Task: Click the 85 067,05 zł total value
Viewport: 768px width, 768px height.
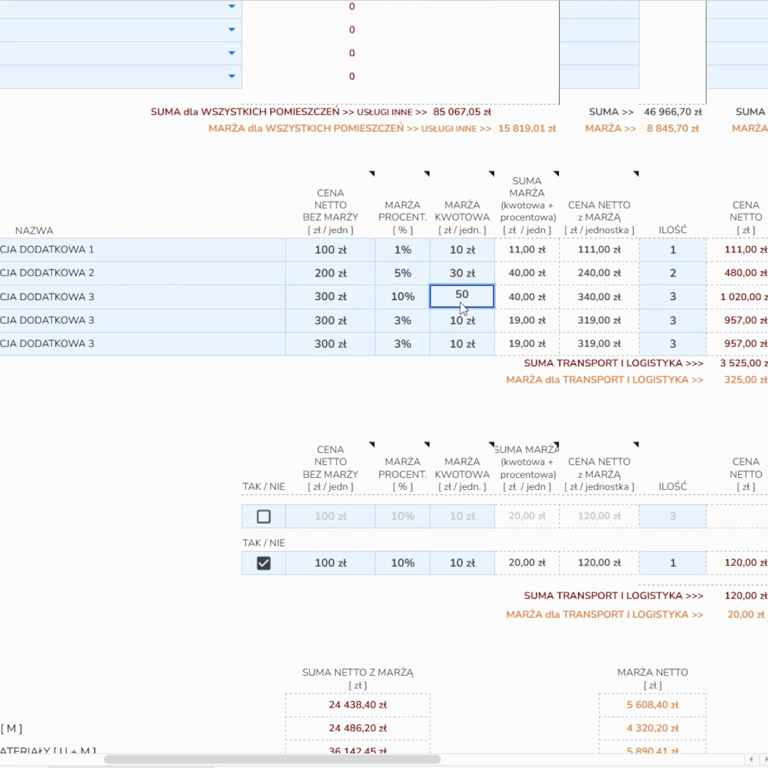Action: [462, 112]
